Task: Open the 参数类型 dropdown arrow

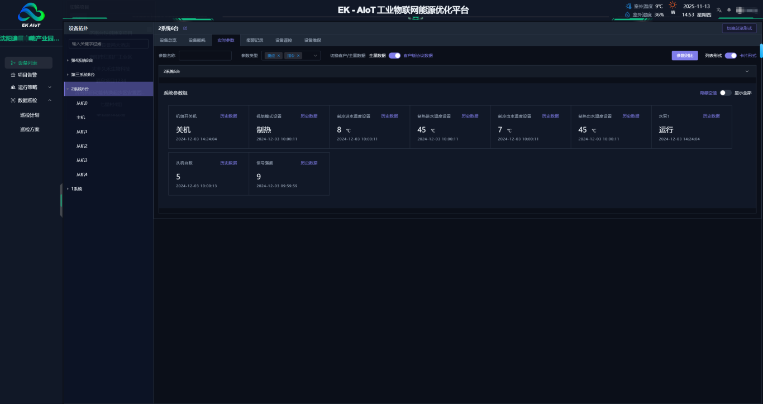Action: 314,56
